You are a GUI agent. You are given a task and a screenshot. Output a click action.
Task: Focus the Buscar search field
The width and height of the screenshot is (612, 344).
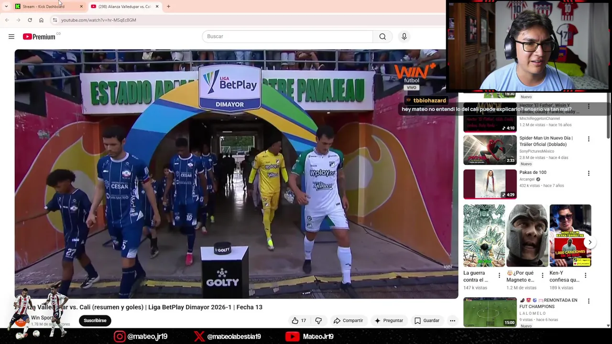point(287,36)
